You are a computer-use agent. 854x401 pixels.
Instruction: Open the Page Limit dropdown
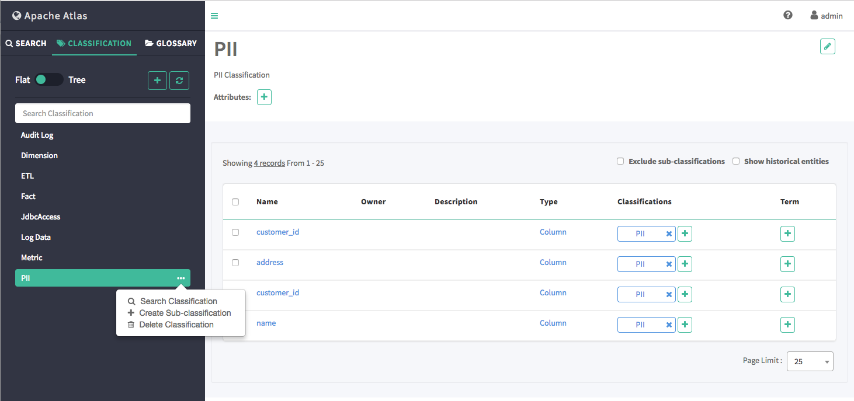pyautogui.click(x=810, y=361)
